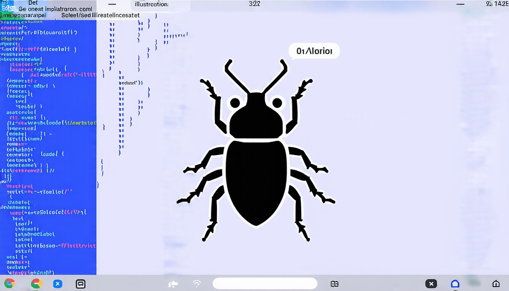Select the "asatceebo(" code line

click(21, 112)
